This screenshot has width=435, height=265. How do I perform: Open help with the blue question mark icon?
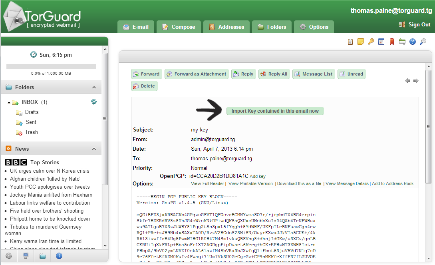(413, 42)
